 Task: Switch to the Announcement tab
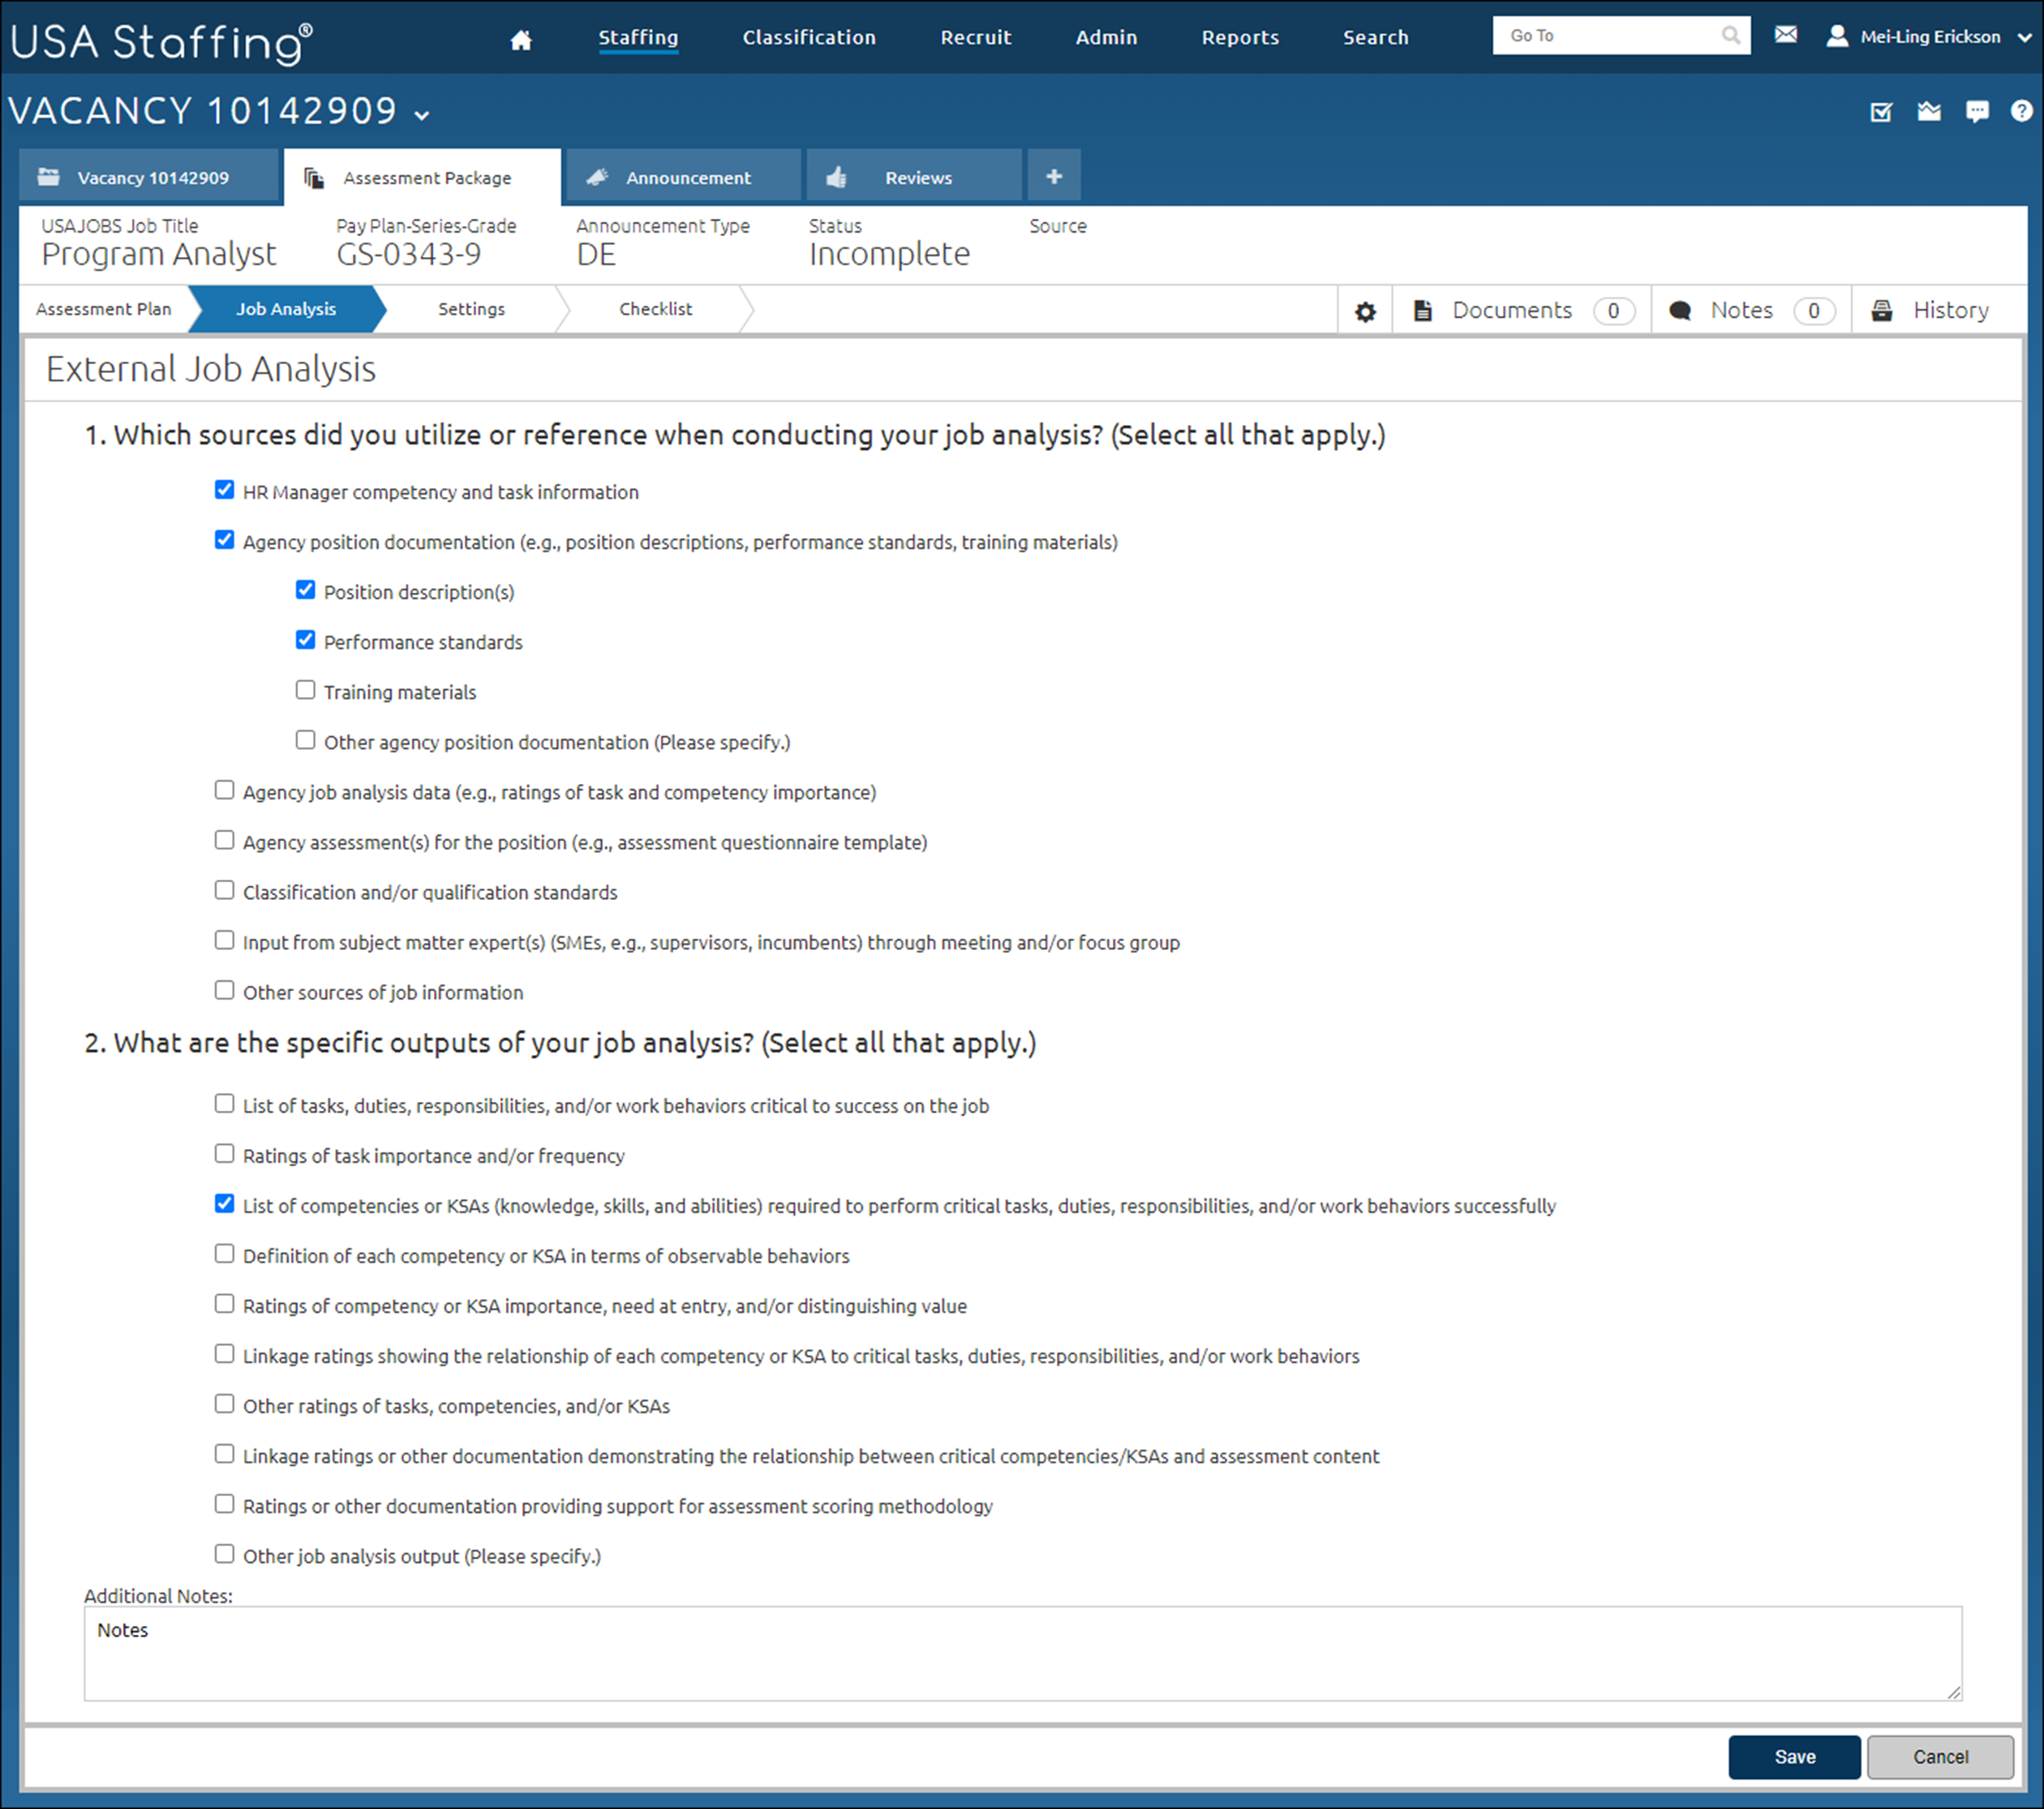[x=684, y=177]
